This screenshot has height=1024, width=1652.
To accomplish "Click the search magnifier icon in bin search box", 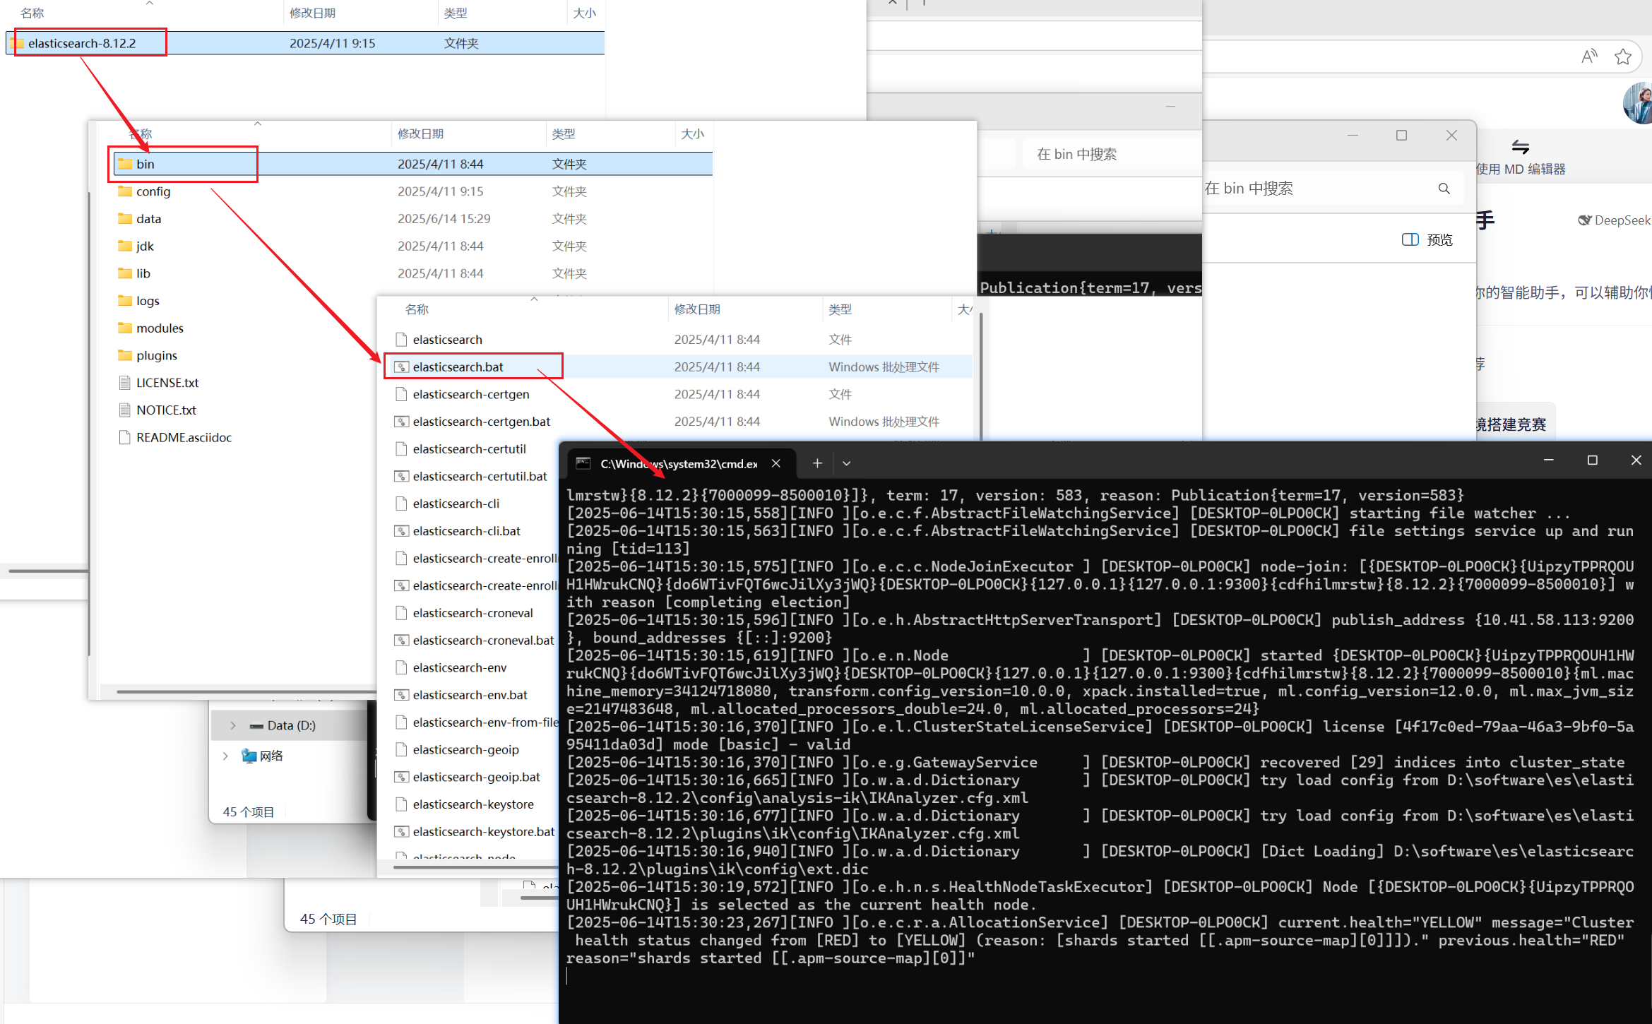I will [x=1444, y=189].
